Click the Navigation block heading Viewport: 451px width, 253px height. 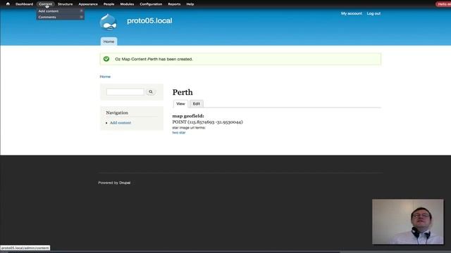117,112
